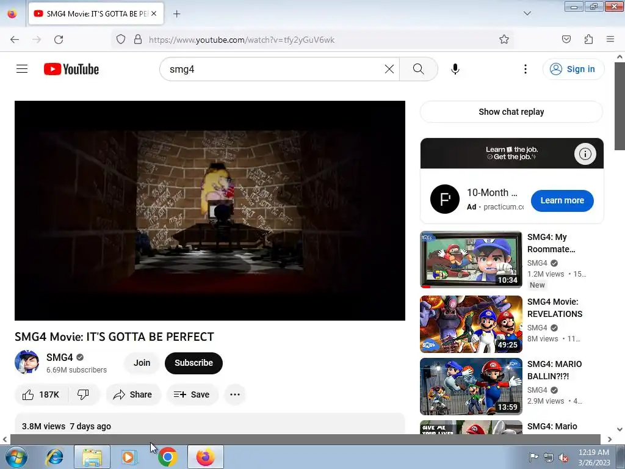
Task: Clear the search box with X icon
Action: pyautogui.click(x=389, y=69)
